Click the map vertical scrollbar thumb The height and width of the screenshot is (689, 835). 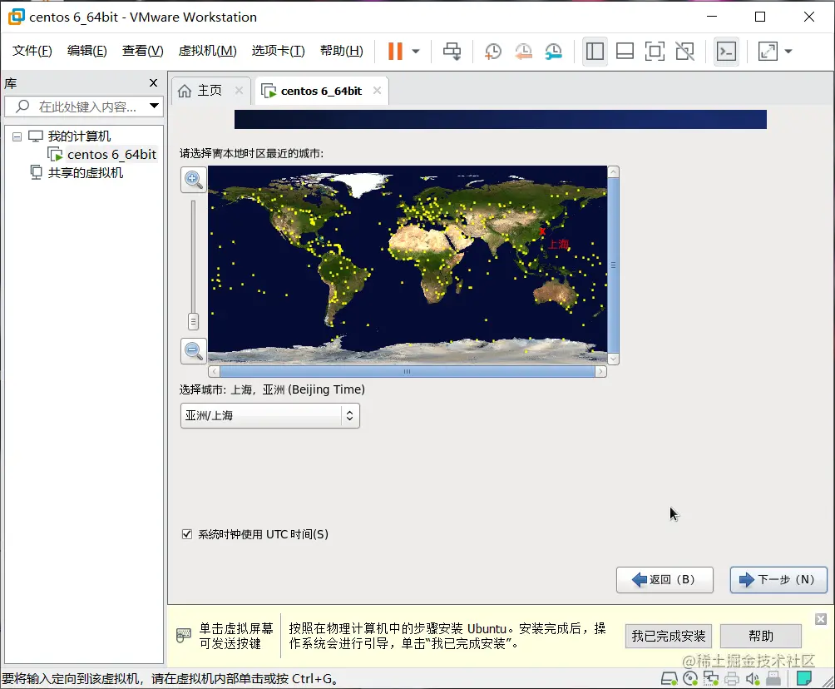pos(614,265)
